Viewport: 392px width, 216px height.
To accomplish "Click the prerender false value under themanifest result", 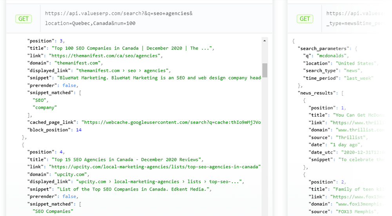I will click(x=69, y=85).
